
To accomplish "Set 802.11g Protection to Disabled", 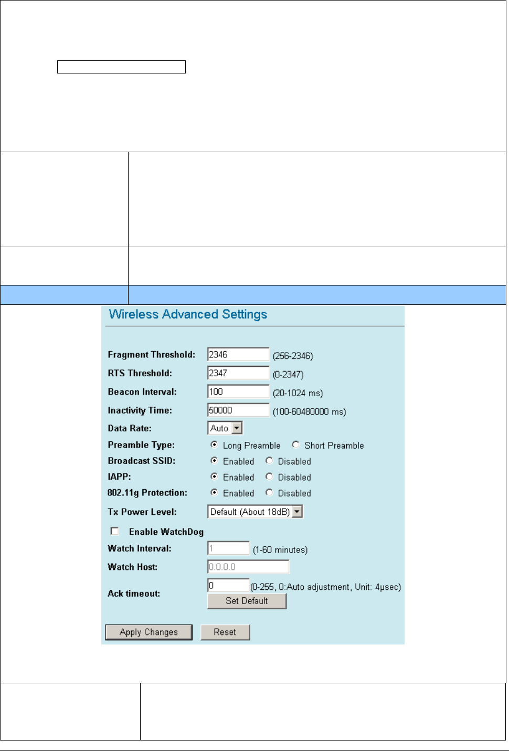I will click(x=269, y=492).
